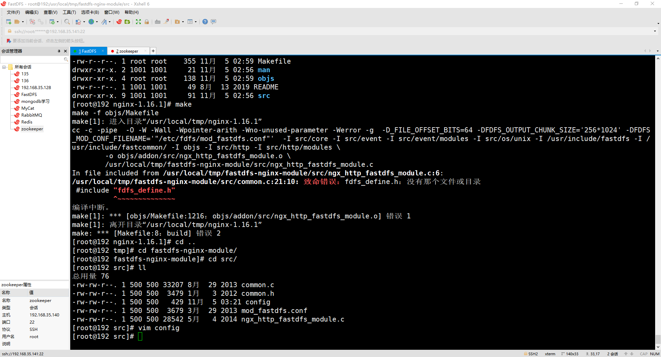Open the 工具(T) menu

click(x=69, y=12)
